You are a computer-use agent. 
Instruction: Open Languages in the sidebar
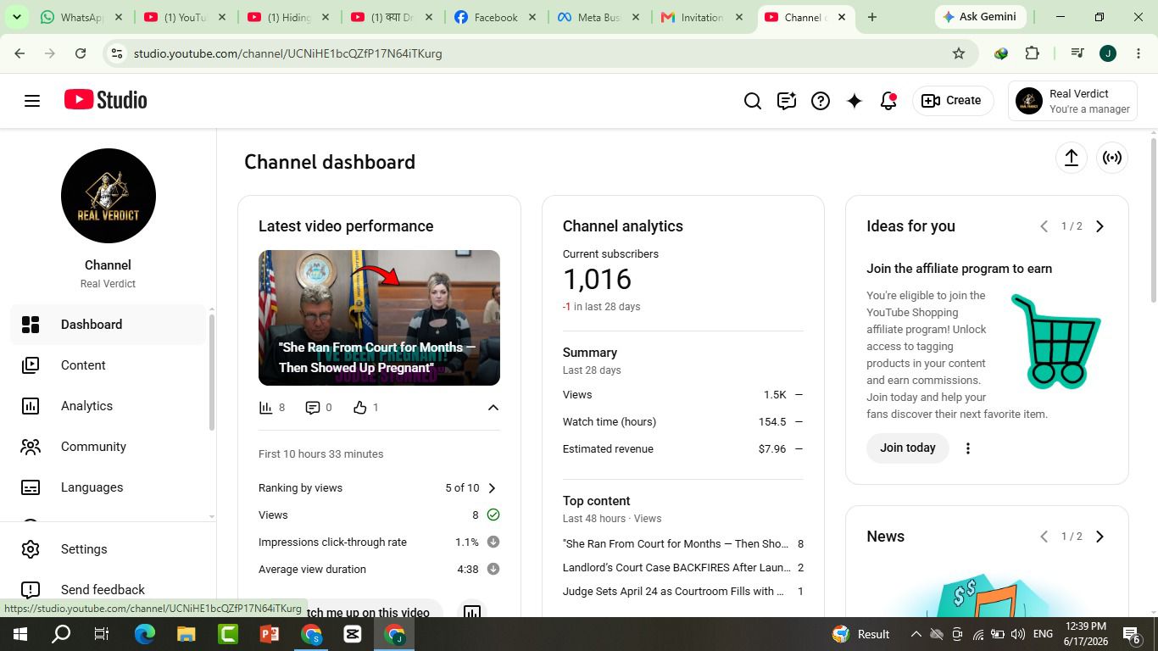109,487
